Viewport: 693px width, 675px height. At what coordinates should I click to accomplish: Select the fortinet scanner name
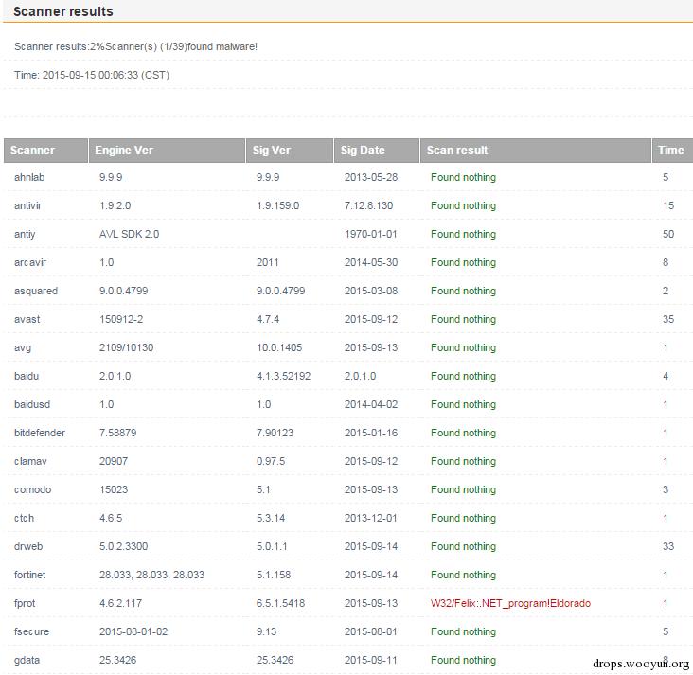click(30, 575)
